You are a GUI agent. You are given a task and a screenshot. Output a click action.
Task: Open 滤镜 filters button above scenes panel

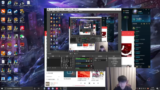76,54
